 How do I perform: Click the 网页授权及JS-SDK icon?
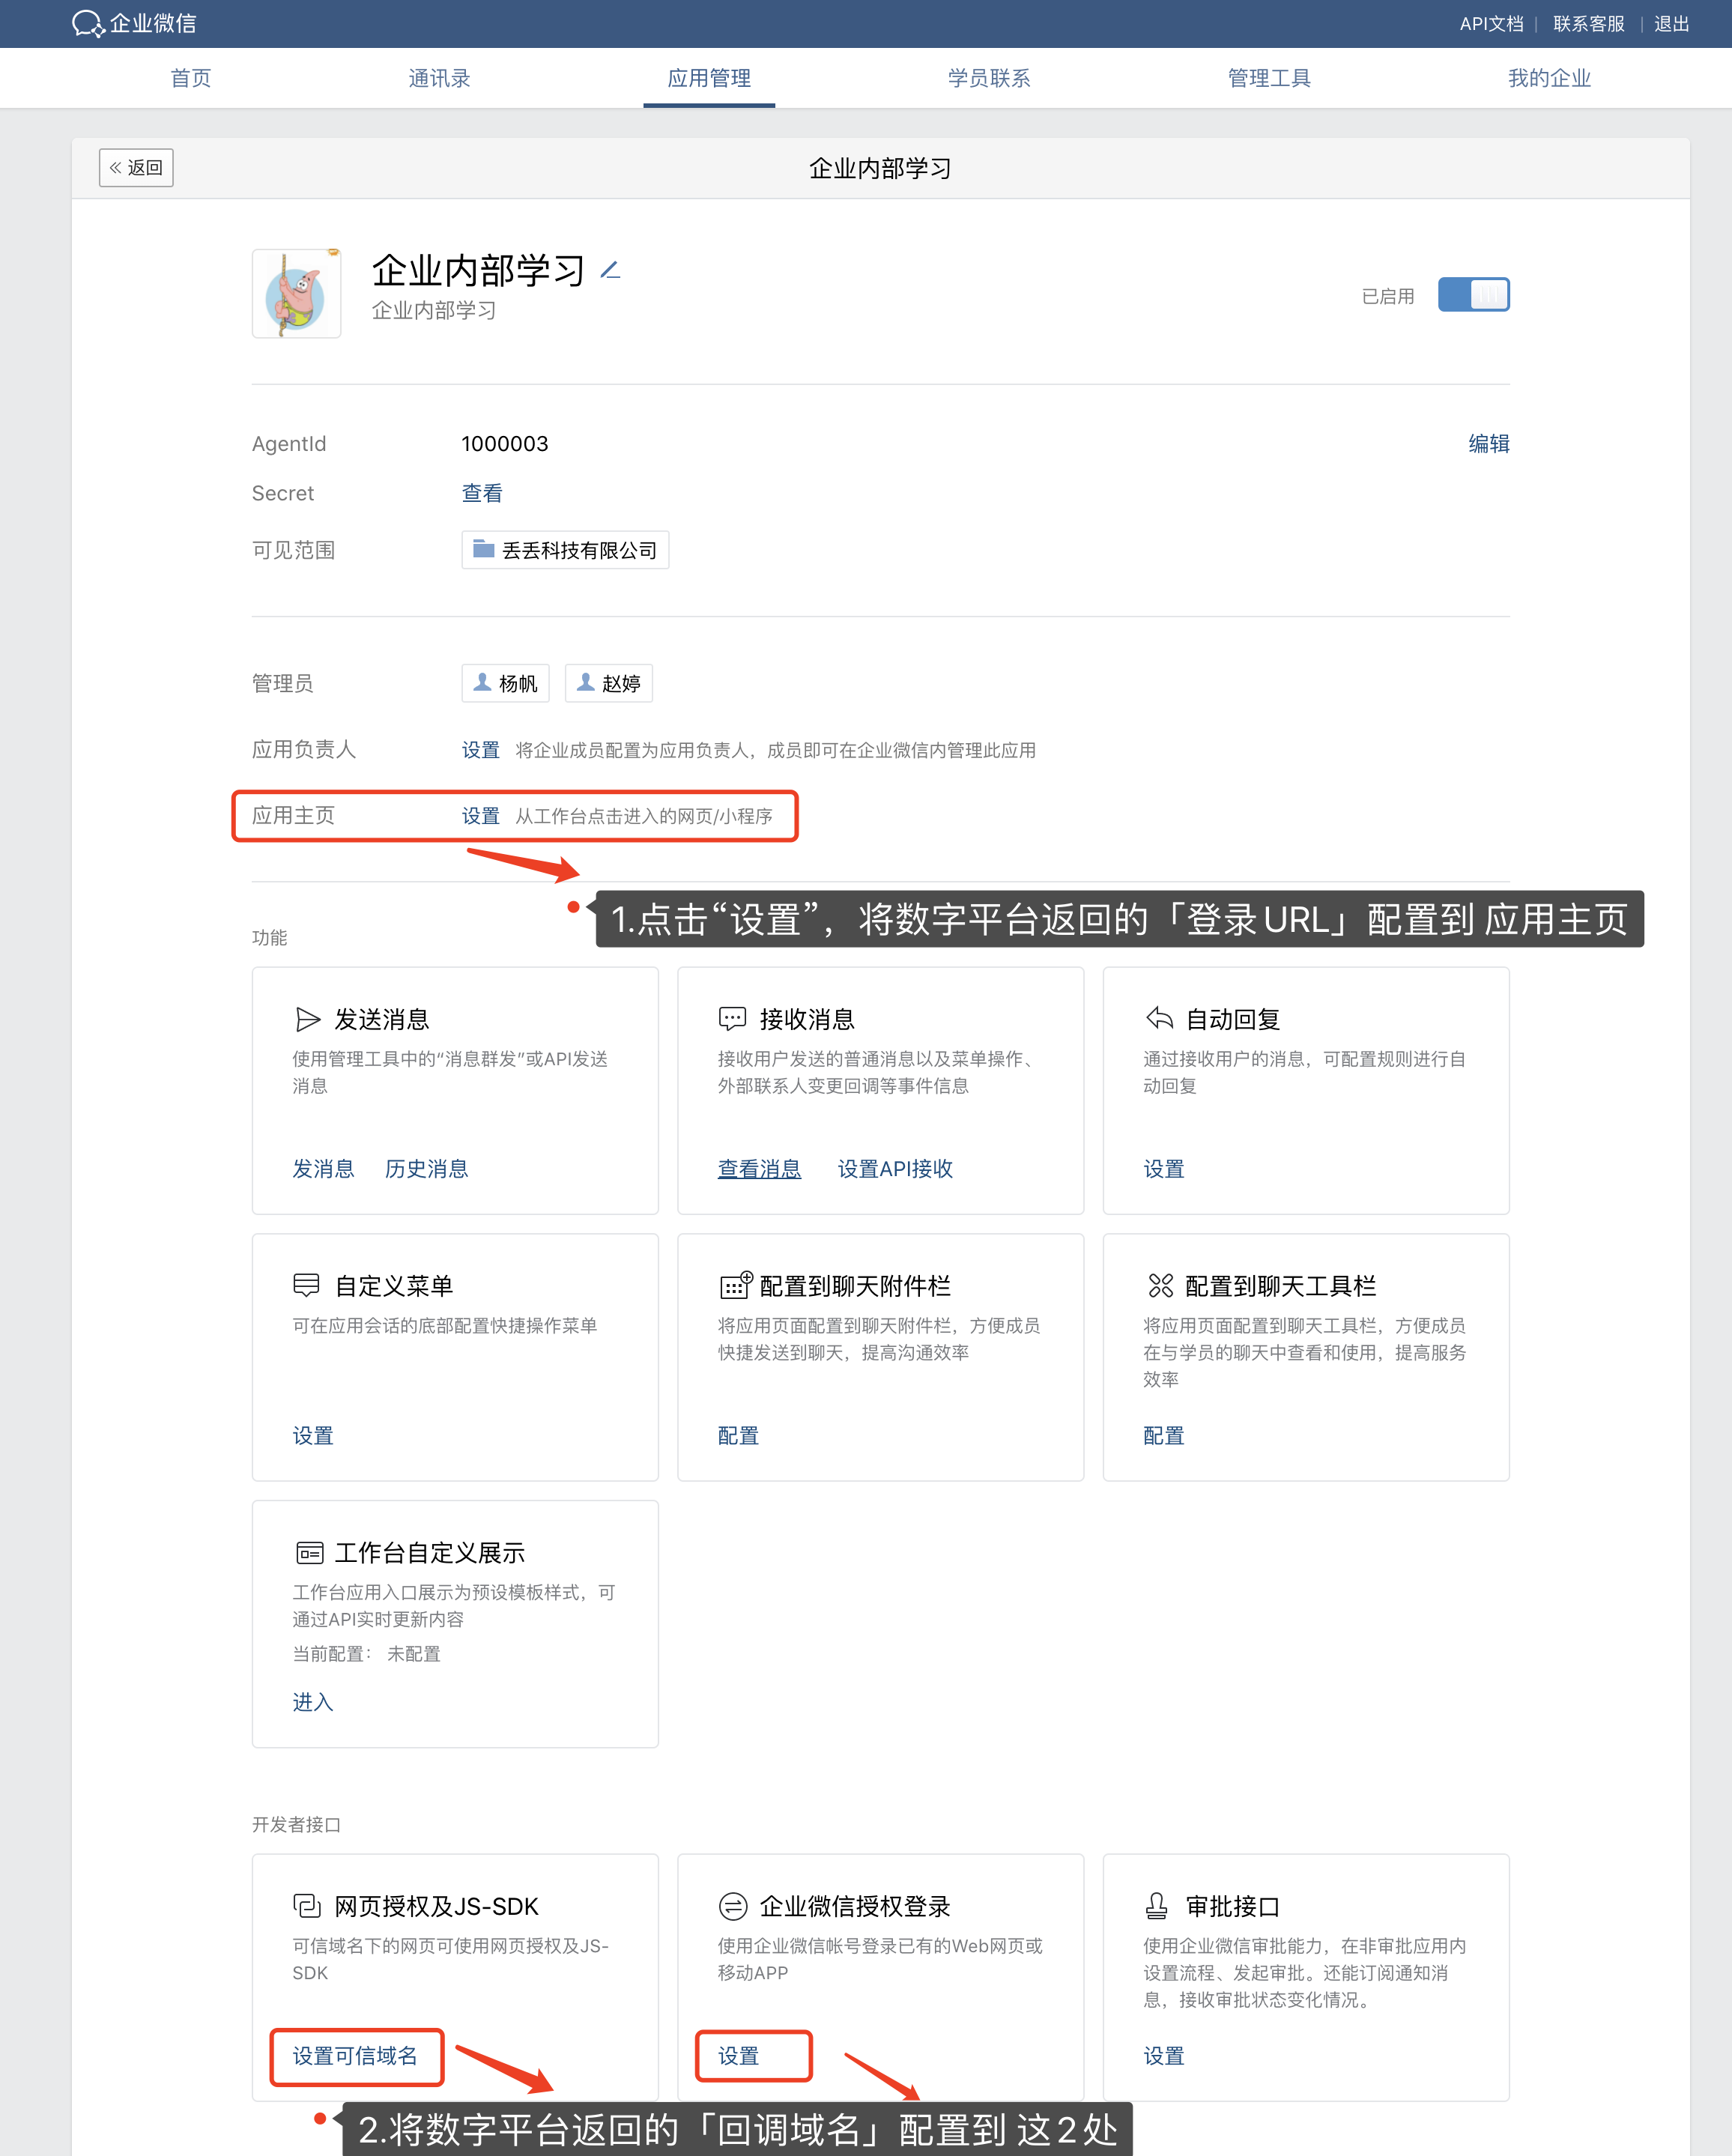click(307, 1906)
